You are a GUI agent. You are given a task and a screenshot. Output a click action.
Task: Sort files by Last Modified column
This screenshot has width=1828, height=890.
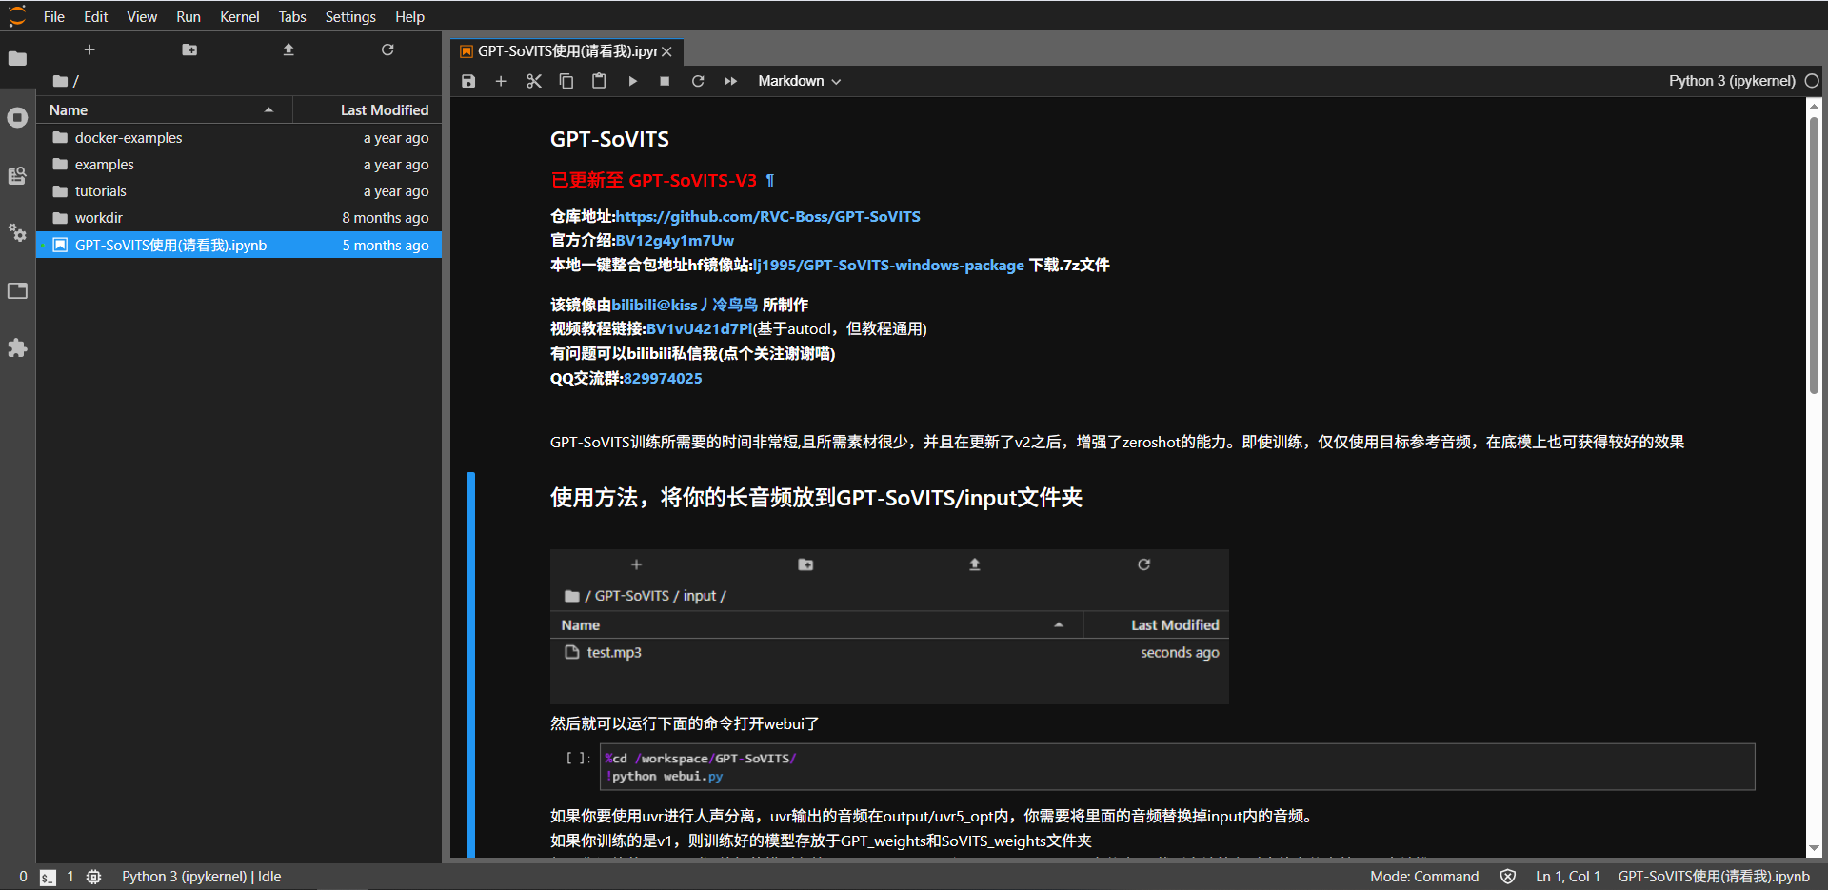(368, 110)
